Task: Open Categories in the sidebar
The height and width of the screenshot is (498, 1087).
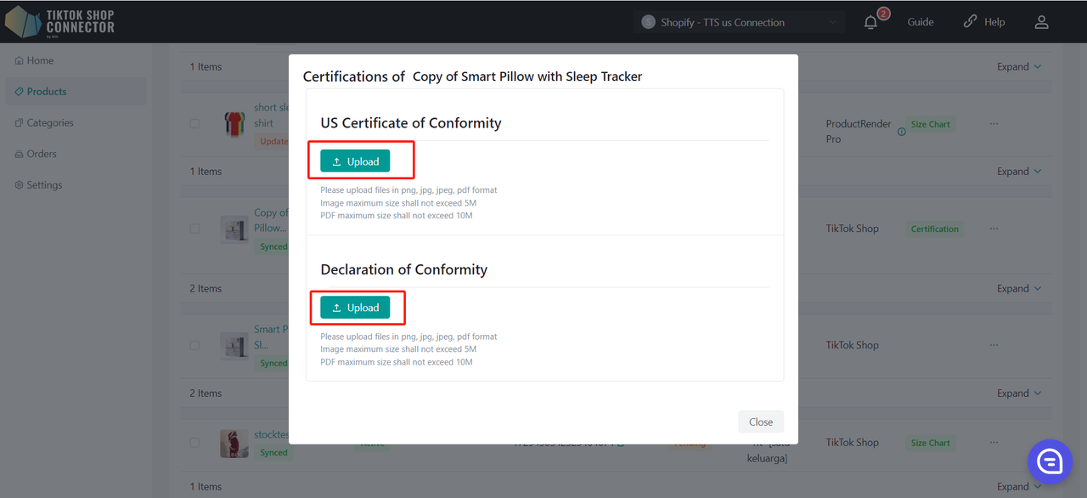Action: pos(49,122)
